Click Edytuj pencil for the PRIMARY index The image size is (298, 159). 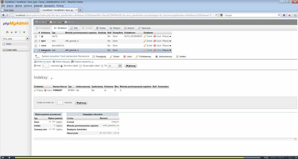point(35,90)
